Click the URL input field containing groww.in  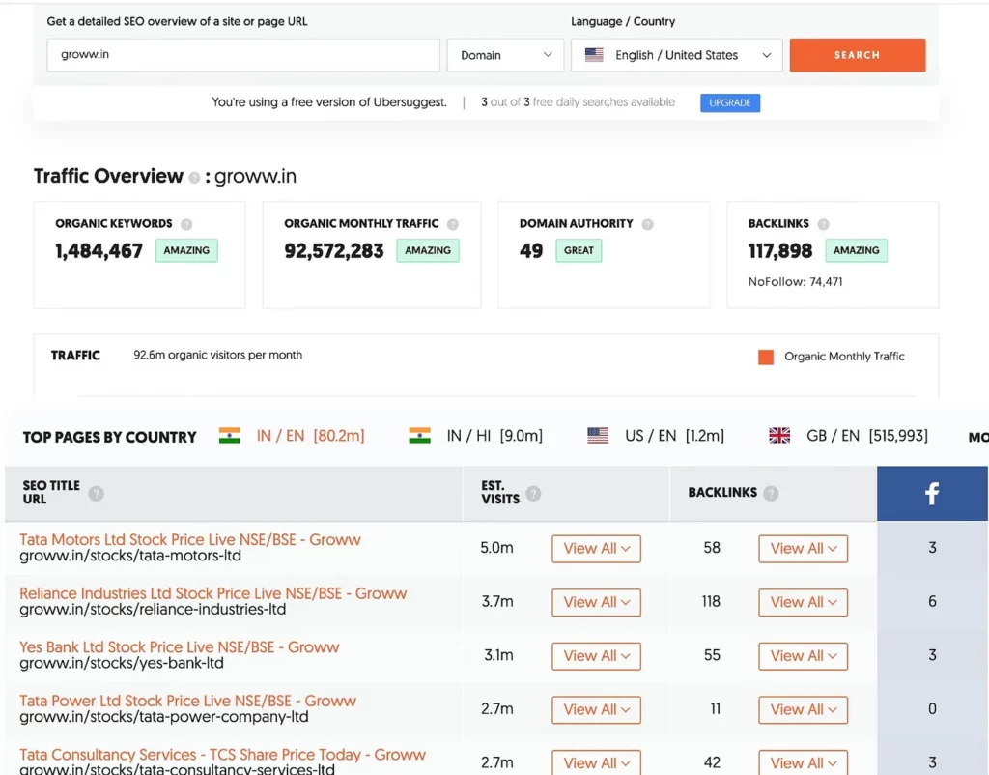[243, 55]
